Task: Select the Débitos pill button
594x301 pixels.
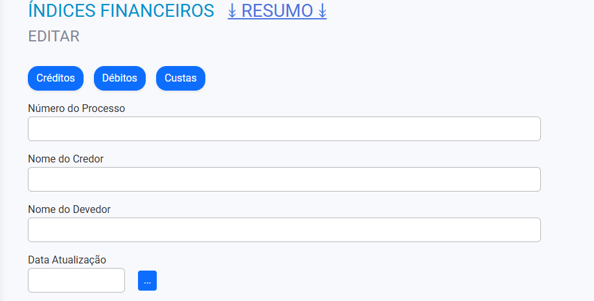Action: (x=120, y=78)
